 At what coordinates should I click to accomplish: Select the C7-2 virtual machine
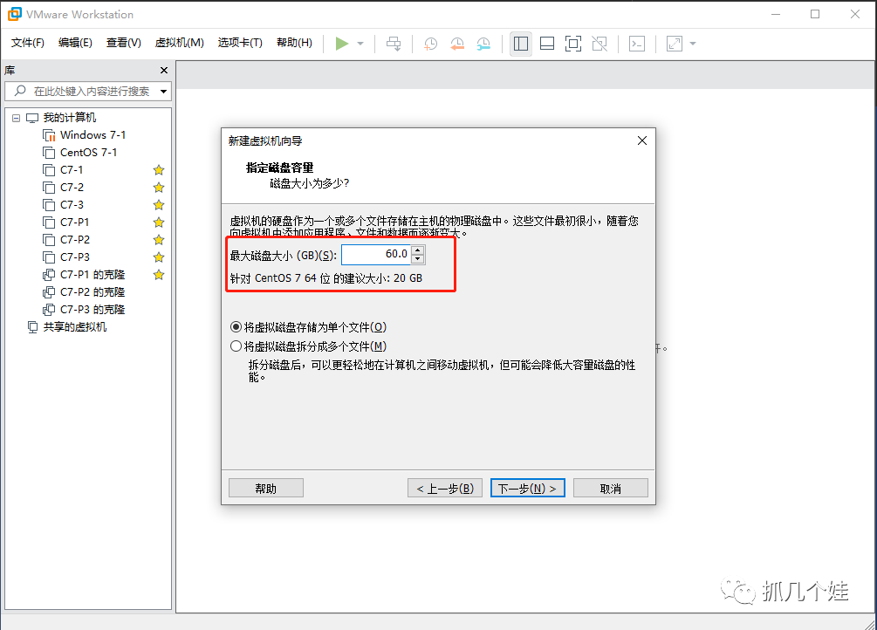[x=72, y=188]
